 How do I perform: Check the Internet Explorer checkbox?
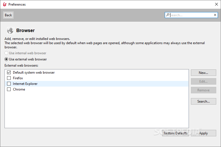[9, 84]
